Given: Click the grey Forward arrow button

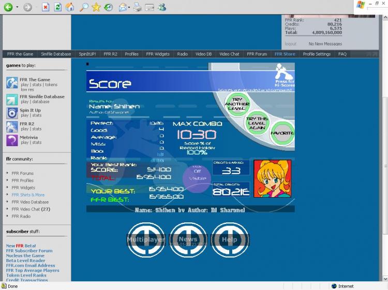Looking at the screenshot, I should point(27,7).
